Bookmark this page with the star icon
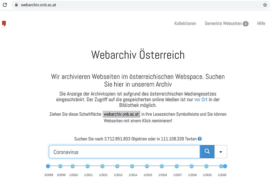The height and width of the screenshot is (181, 271). tap(265, 5)
